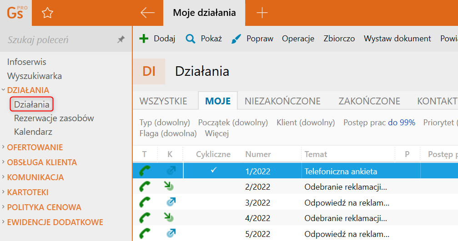Open a new tab with plus icon
Screen dimensions: 458x241
262,13
